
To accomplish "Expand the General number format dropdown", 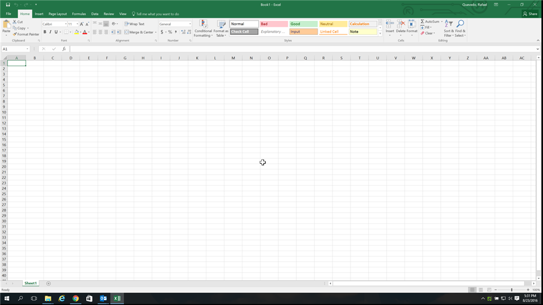I will 190,24.
